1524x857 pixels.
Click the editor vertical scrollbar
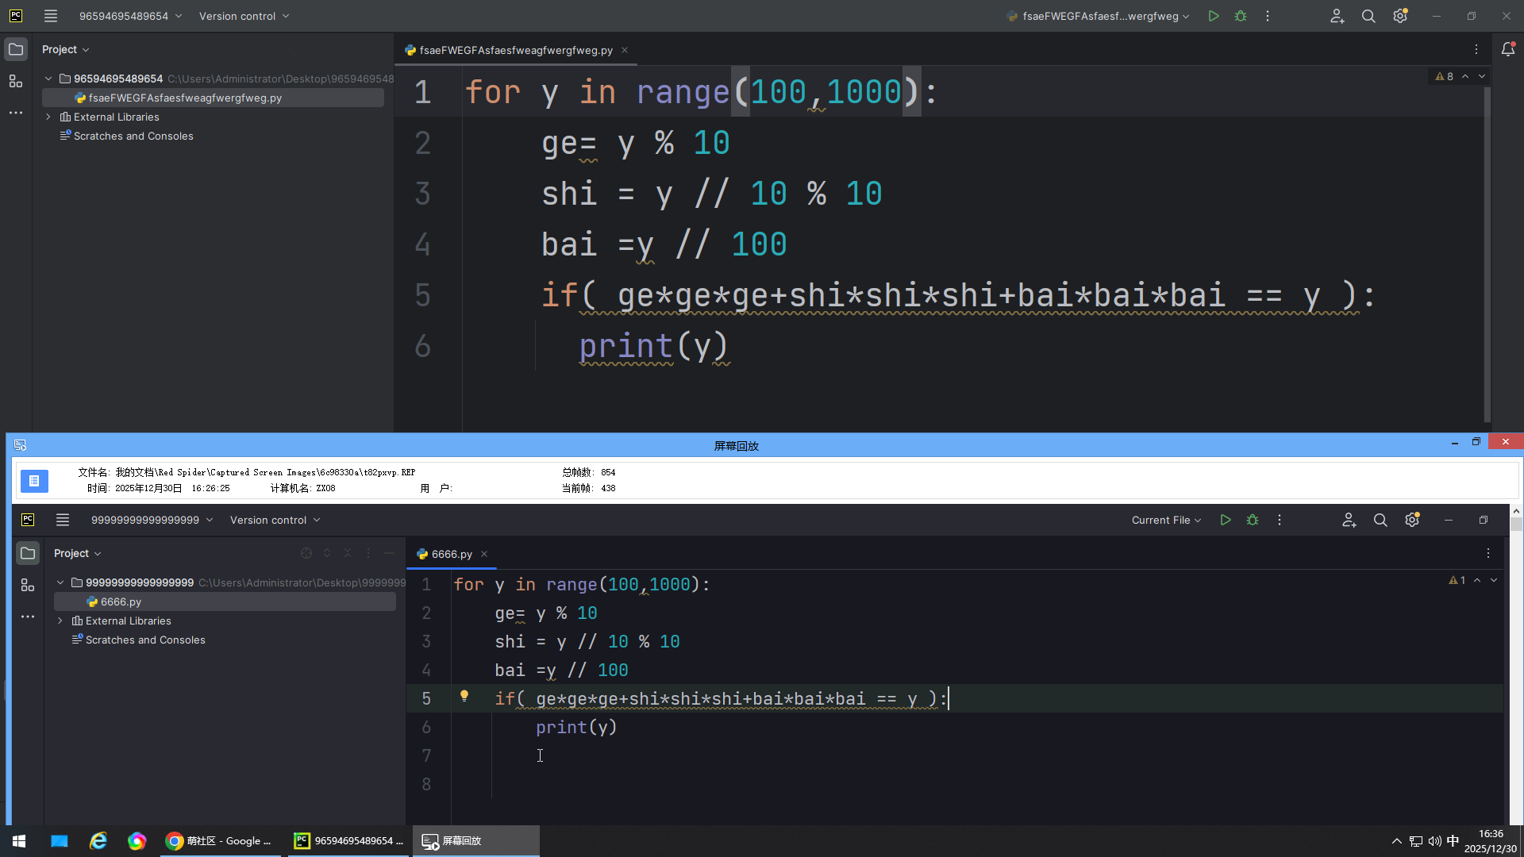pos(1487,254)
